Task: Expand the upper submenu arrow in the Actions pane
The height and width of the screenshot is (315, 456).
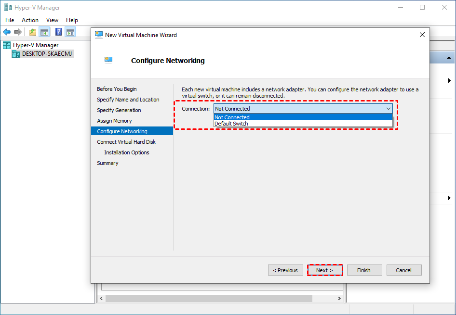Action: [x=449, y=81]
